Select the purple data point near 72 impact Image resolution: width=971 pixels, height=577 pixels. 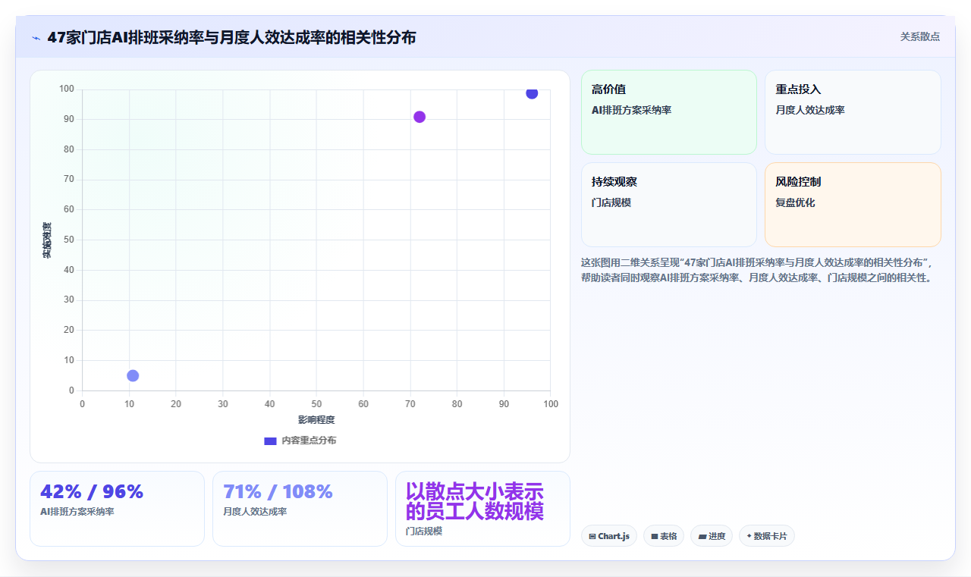pos(420,117)
